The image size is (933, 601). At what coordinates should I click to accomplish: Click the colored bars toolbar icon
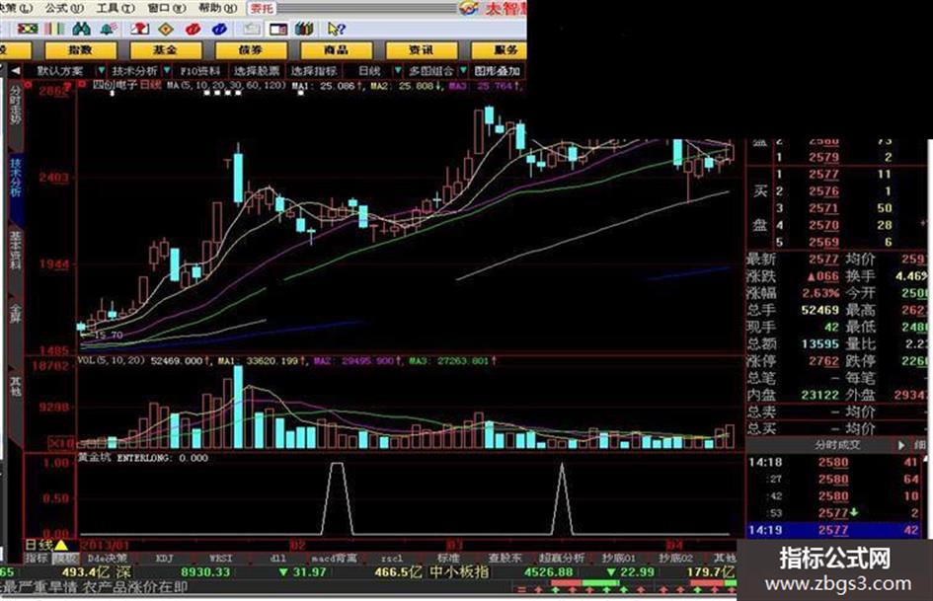pyautogui.click(x=54, y=29)
